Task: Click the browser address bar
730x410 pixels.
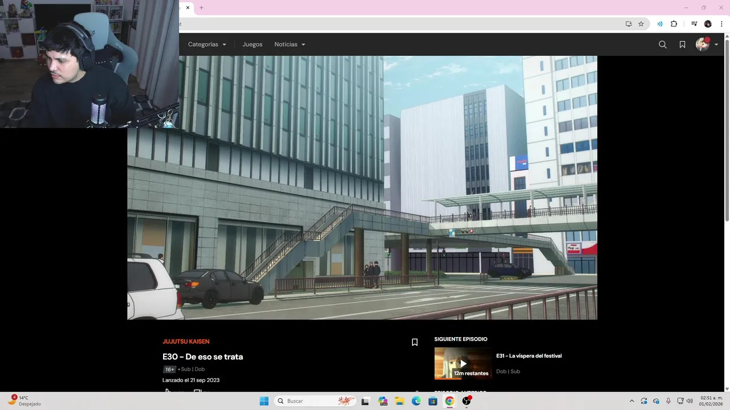Action: point(399,24)
